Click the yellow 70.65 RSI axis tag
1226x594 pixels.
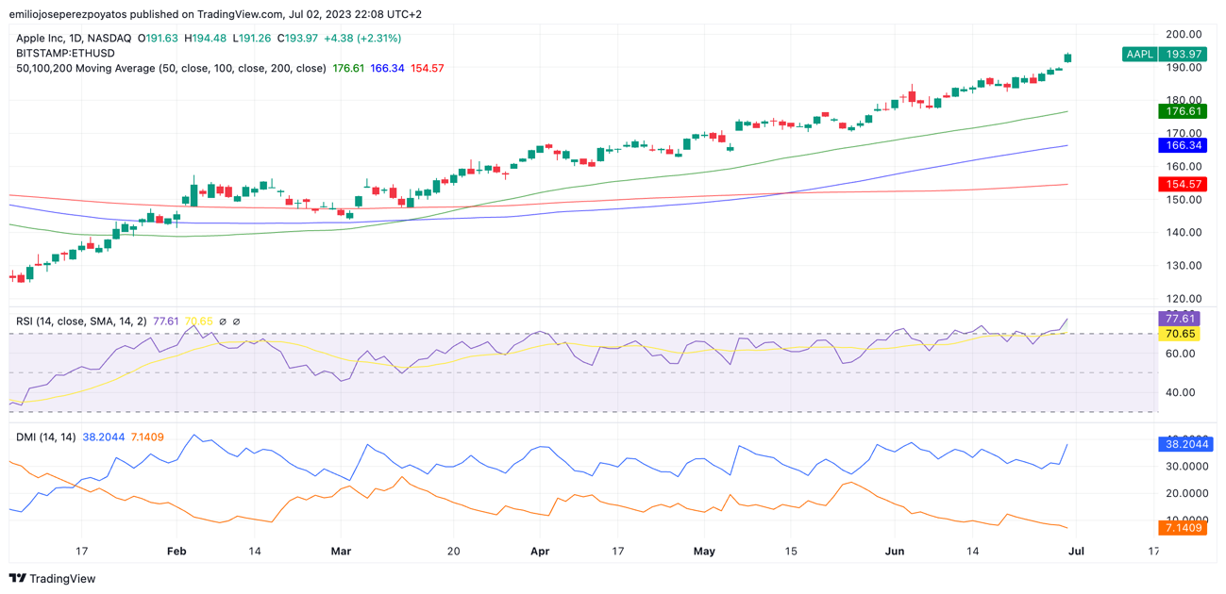[1179, 334]
